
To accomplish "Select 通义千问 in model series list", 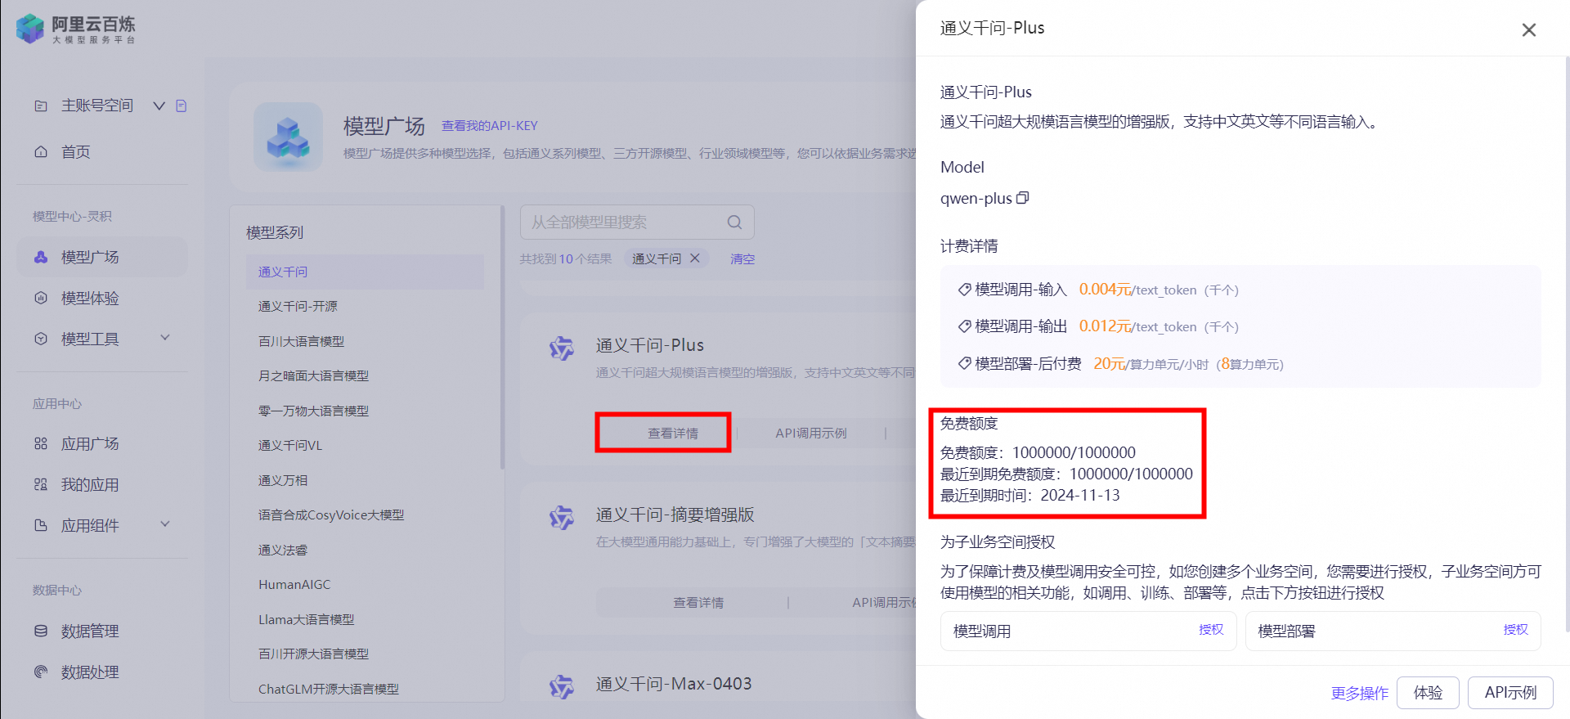I will (365, 272).
